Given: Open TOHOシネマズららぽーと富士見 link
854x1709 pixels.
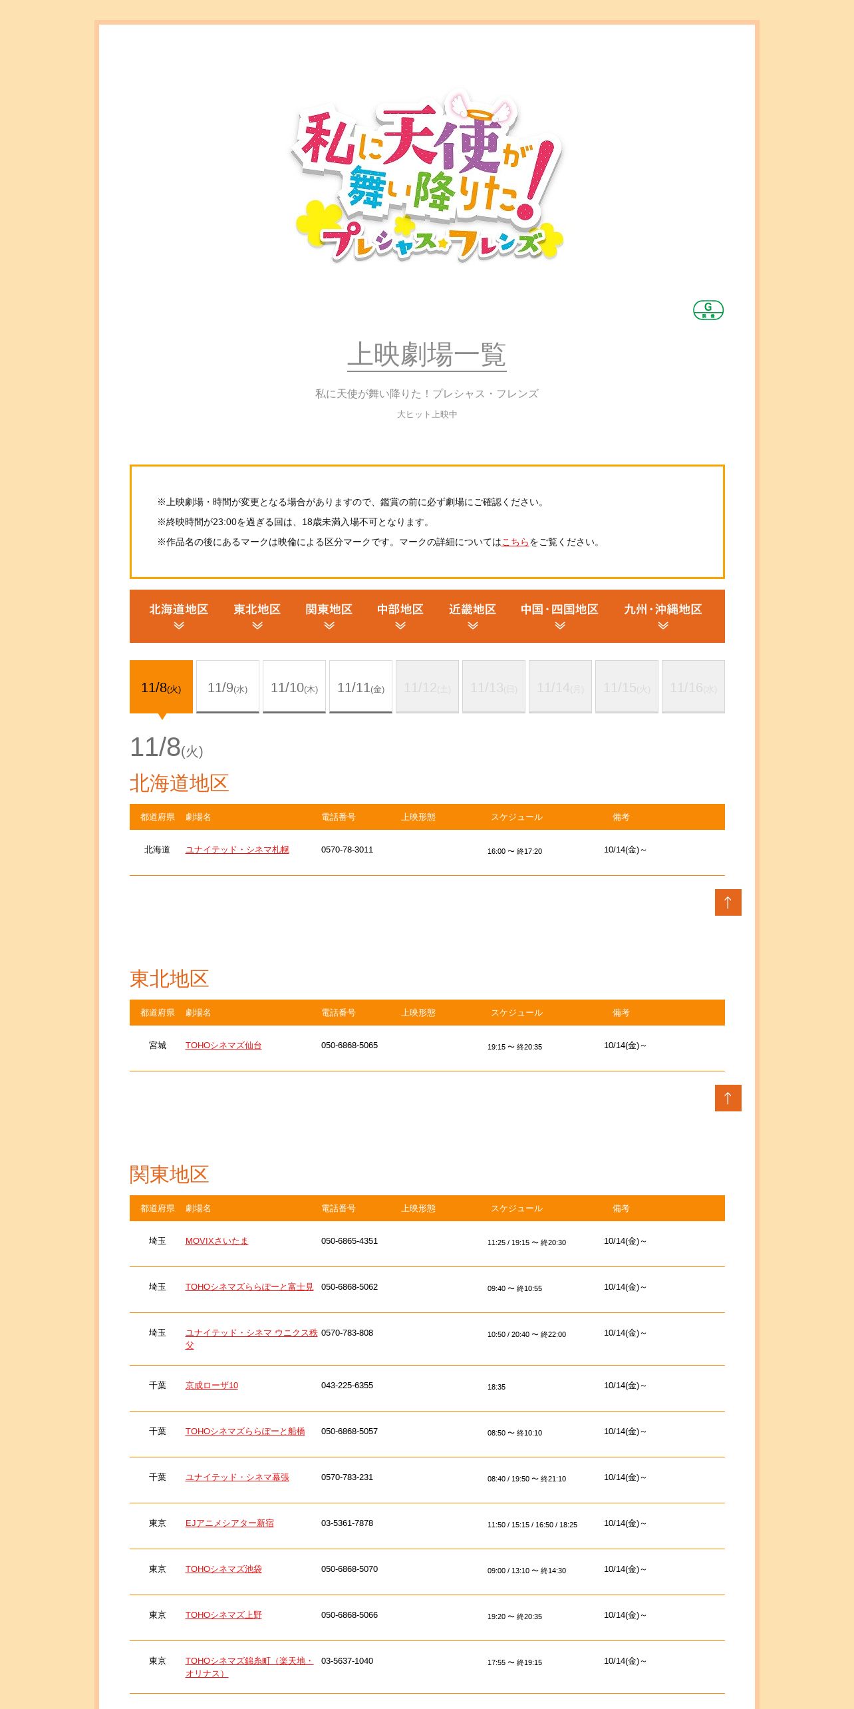Looking at the screenshot, I should [x=249, y=1287].
